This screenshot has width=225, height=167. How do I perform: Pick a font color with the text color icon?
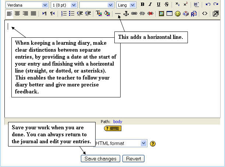point(99,14)
